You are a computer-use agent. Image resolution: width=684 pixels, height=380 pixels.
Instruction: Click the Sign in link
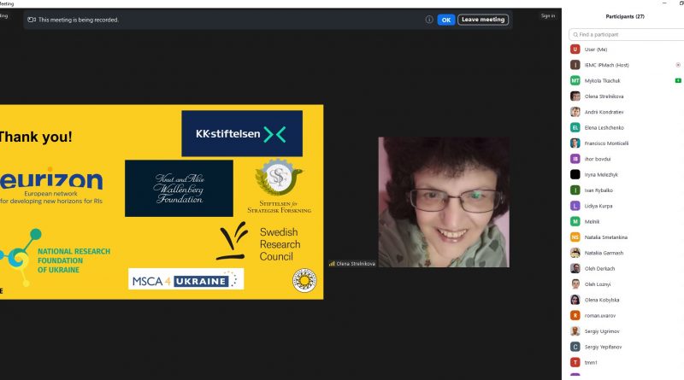(x=548, y=15)
